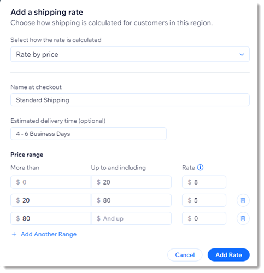Open the Rate by price dropdown

[130, 54]
